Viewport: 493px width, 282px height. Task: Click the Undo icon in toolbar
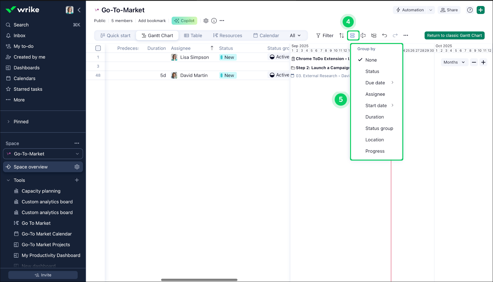[385, 35]
